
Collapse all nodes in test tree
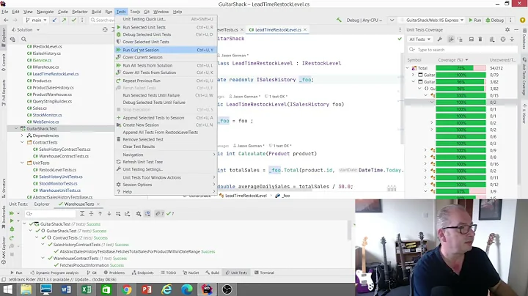coord(91,214)
